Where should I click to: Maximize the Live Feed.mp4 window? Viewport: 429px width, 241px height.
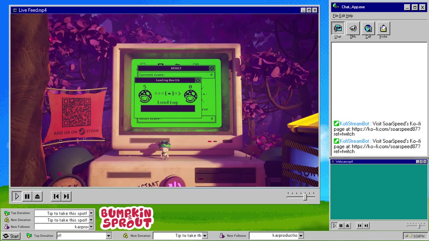tap(309, 10)
